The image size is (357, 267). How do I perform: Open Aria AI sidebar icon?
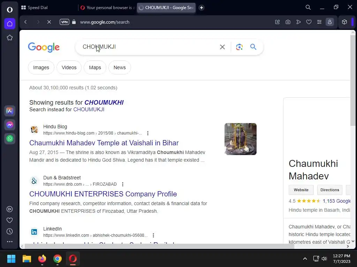coord(9,111)
